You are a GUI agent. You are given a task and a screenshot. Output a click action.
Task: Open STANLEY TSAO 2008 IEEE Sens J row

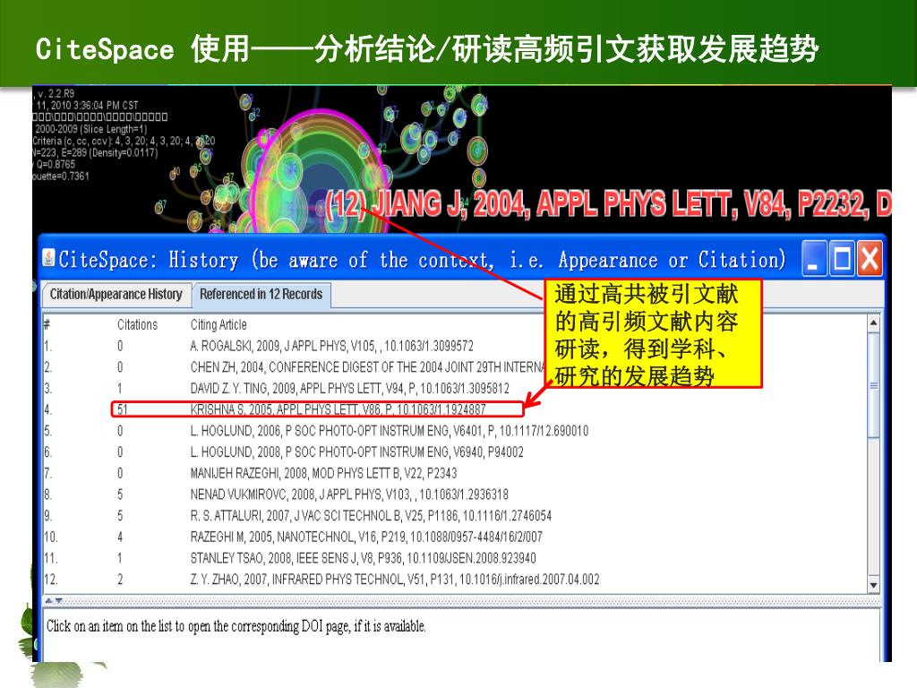(364, 558)
